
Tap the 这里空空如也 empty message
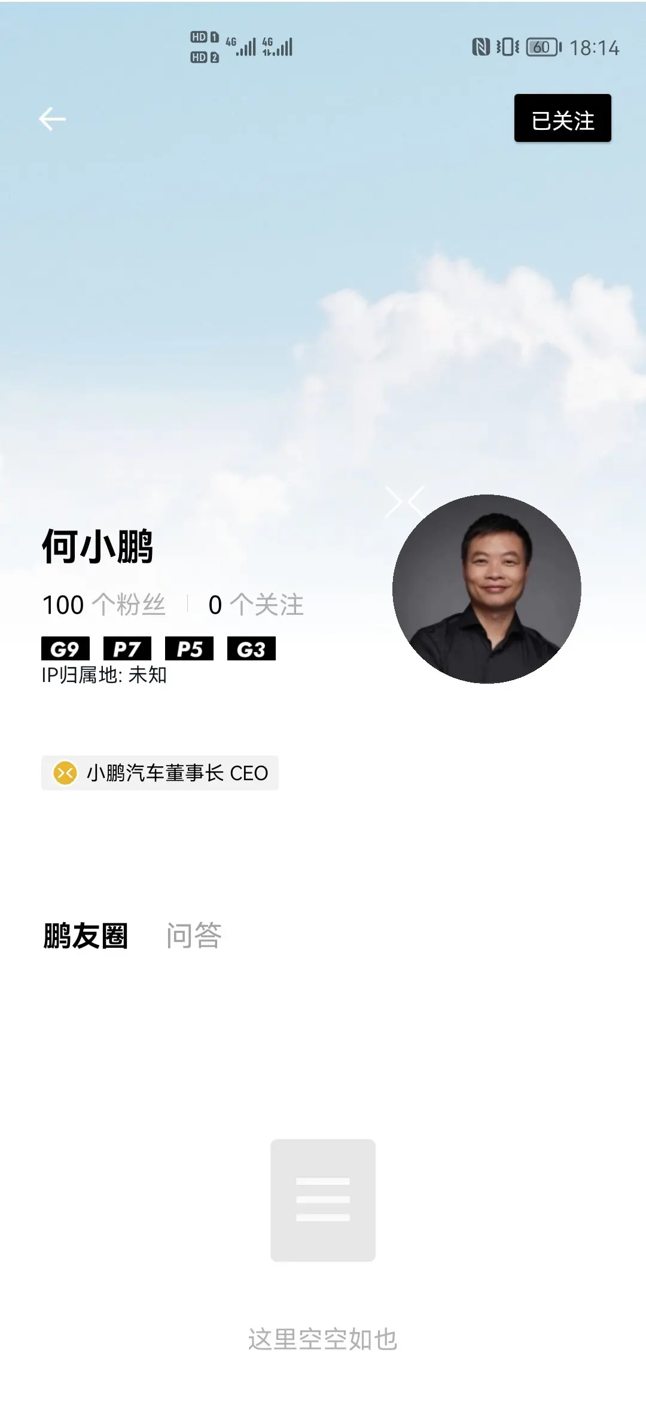point(323,1339)
